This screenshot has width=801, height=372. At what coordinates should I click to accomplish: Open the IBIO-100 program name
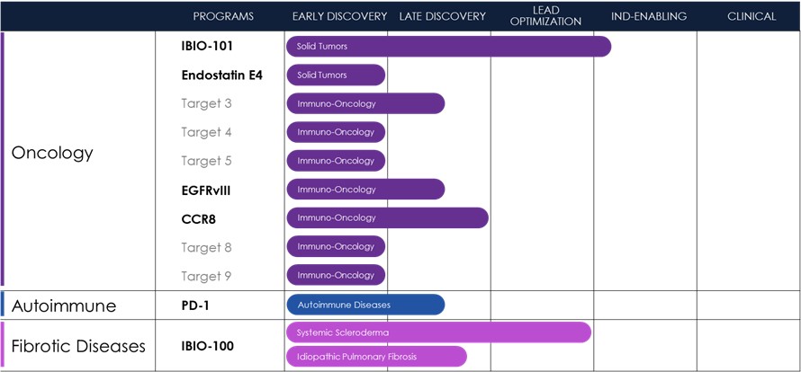pos(208,346)
